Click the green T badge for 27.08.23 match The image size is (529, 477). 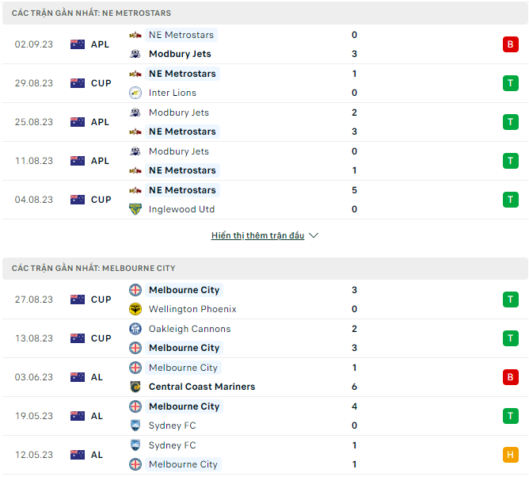coord(510,300)
